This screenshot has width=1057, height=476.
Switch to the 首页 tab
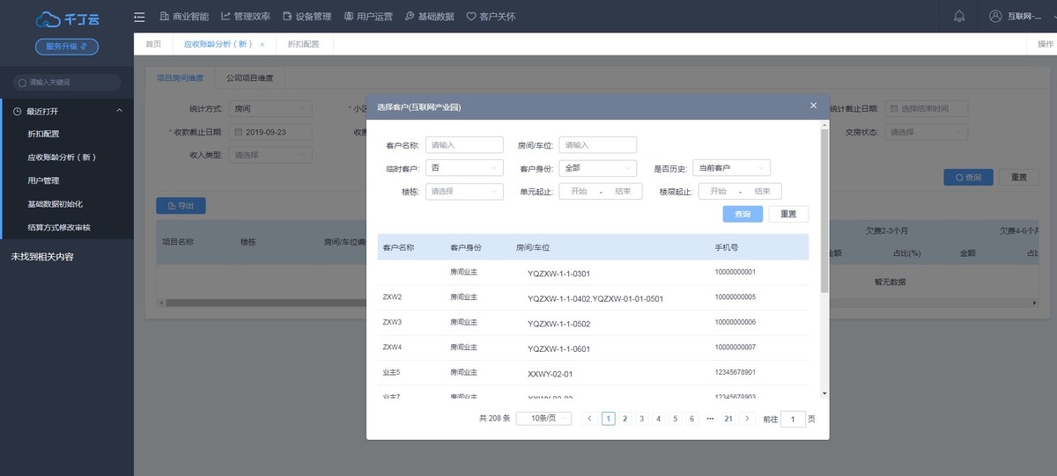(153, 44)
